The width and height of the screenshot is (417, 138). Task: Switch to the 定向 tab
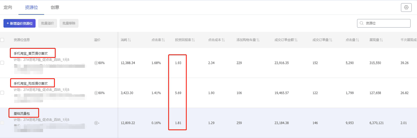click(x=8, y=8)
